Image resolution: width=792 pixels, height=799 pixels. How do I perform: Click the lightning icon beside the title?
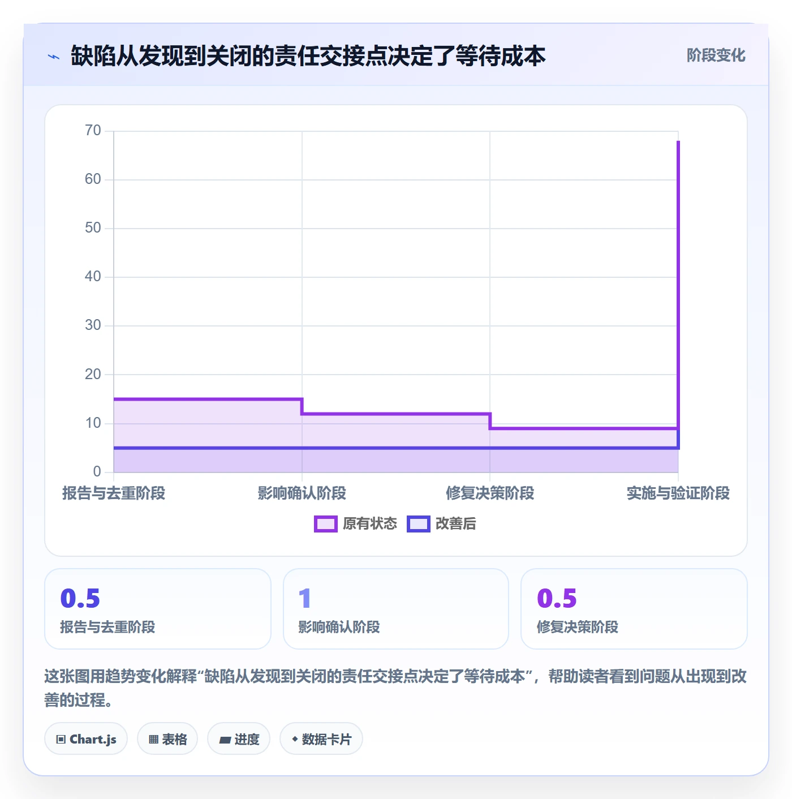(x=54, y=57)
